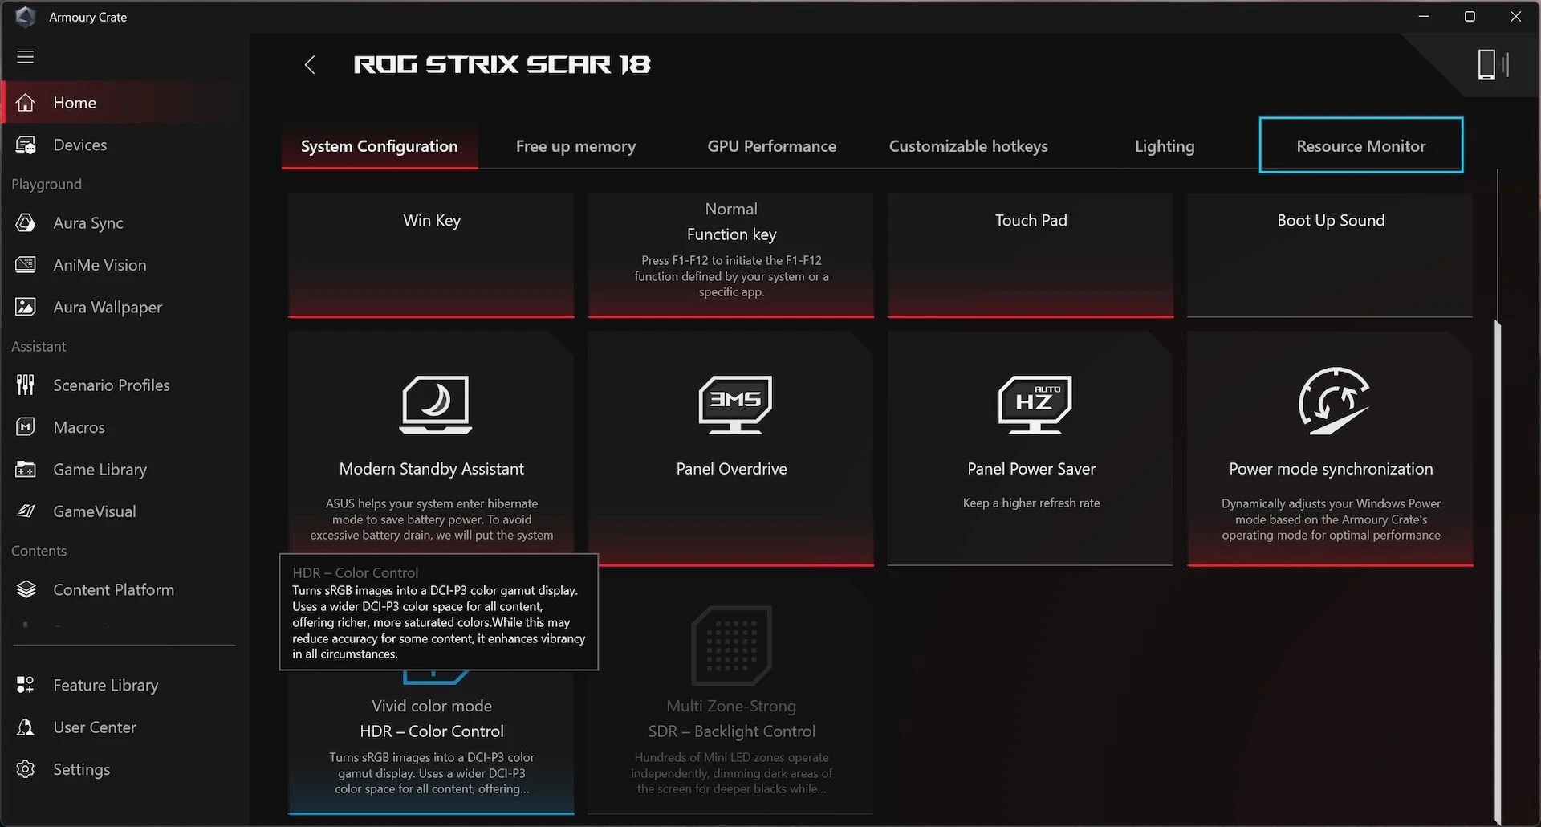Select the Macros assistant icon
The height and width of the screenshot is (827, 1541).
[78, 426]
